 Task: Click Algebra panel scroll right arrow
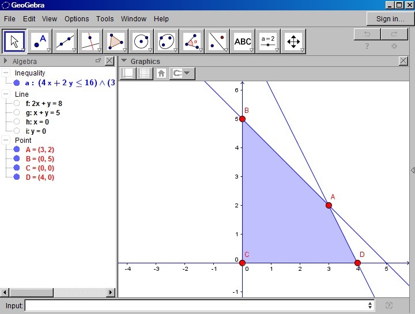click(x=111, y=292)
